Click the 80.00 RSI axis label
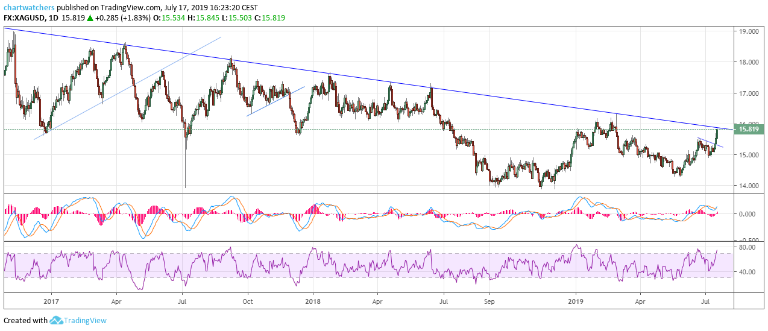This screenshot has width=768, height=331. coord(748,247)
